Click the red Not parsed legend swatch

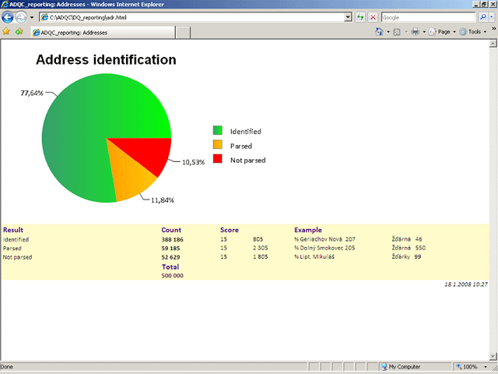tap(218, 158)
